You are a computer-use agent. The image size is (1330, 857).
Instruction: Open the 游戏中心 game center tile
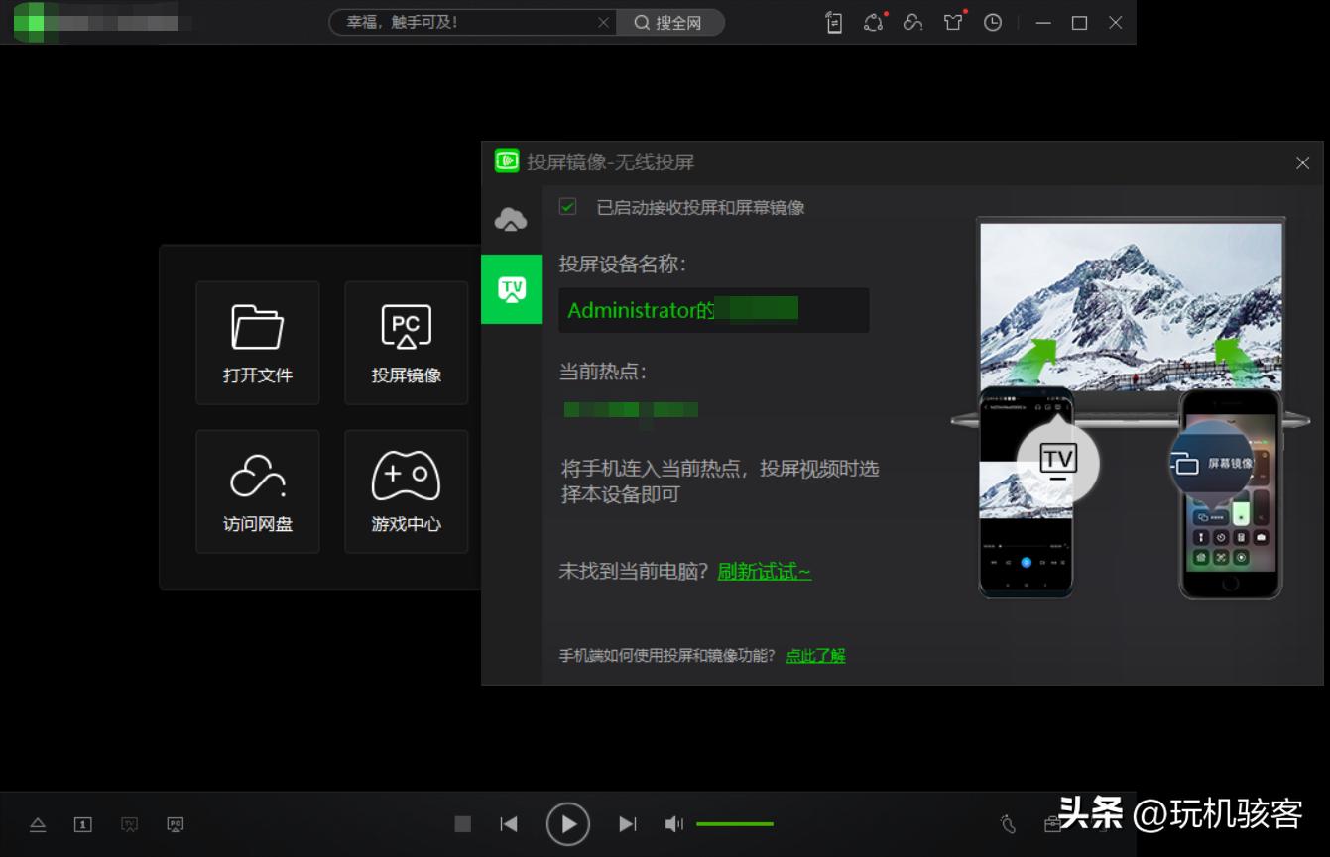click(406, 491)
